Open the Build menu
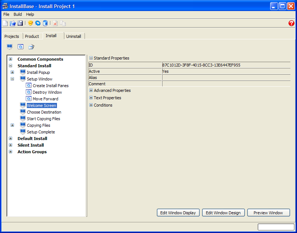Screen dimensions: 297x233 (18, 14)
